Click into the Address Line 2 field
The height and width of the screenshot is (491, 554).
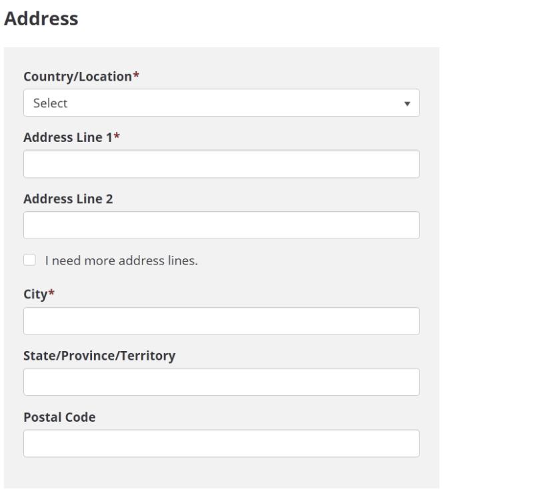[x=221, y=225]
